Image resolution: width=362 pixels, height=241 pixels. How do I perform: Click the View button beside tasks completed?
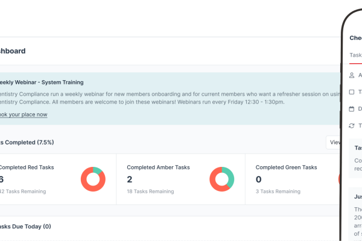coord(334,142)
